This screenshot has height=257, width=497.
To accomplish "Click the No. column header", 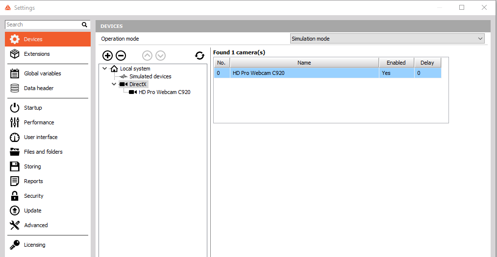I will coord(222,63).
